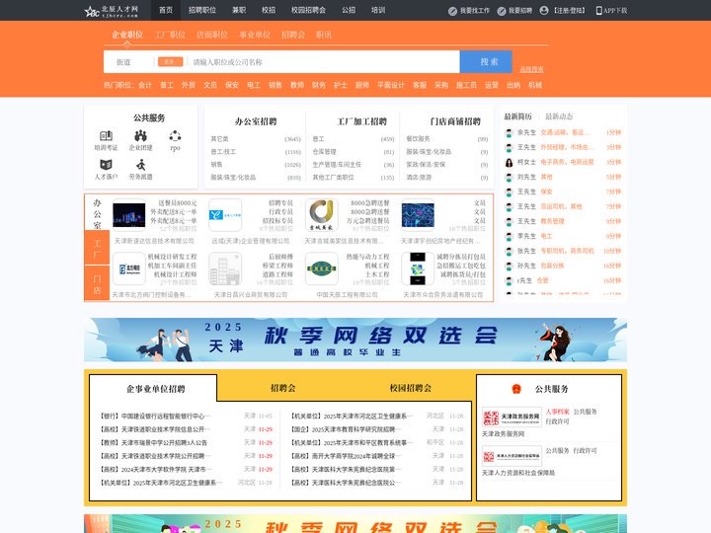Image resolution: width=711 pixels, height=533 pixels.
Task: Select the 店面职位 search tab
Action: 212,35
